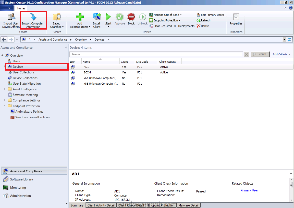
Task: Open Client Activity Detail tab
Action: (101, 205)
